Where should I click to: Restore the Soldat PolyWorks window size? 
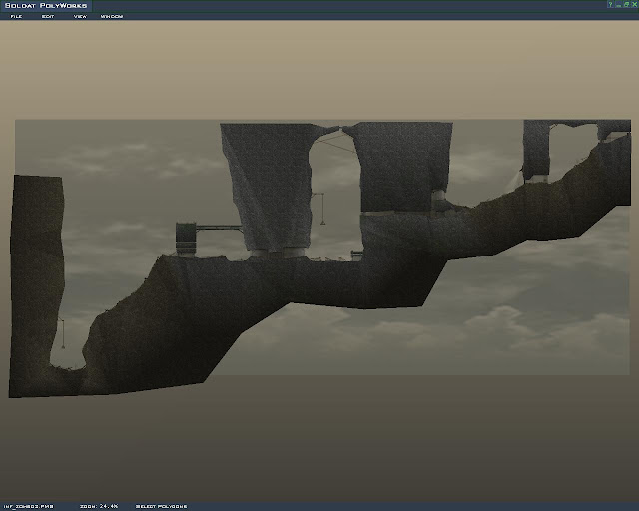pos(626,4)
